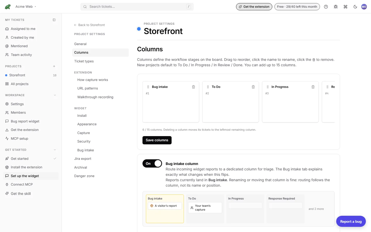Click Save columns button
371x232 pixels.
[157, 140]
